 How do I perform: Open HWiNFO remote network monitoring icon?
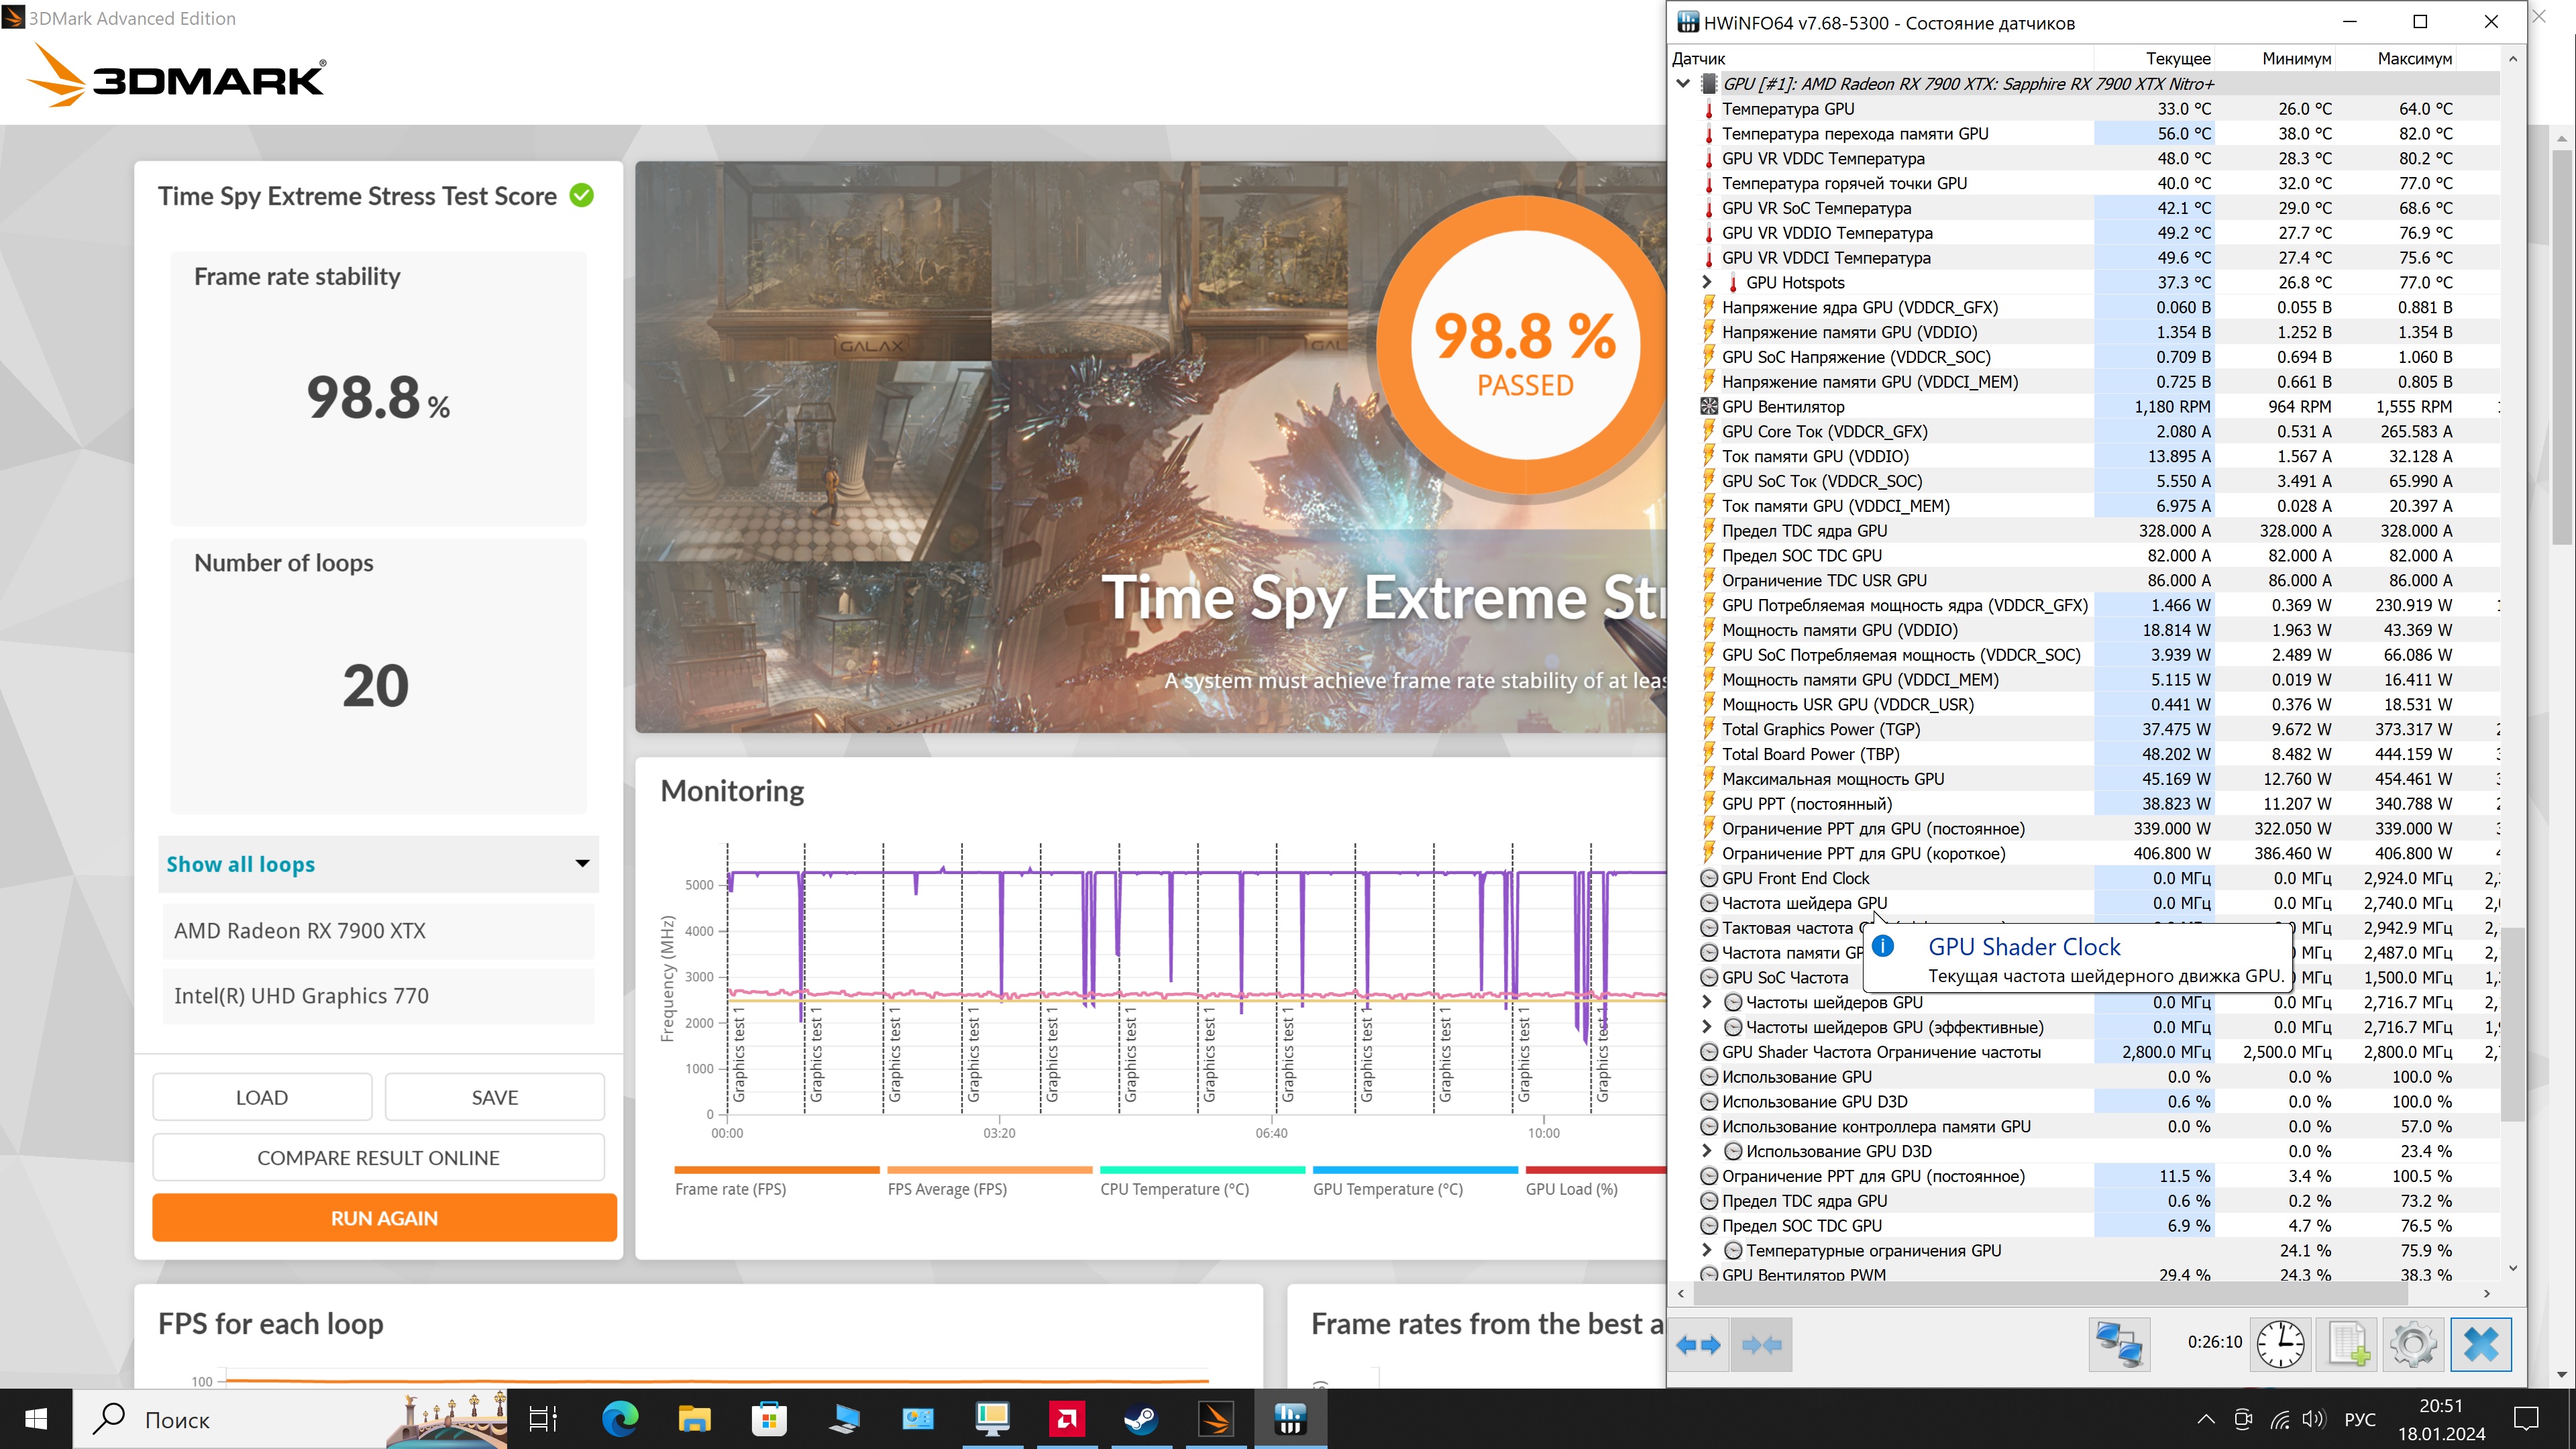point(2119,1343)
